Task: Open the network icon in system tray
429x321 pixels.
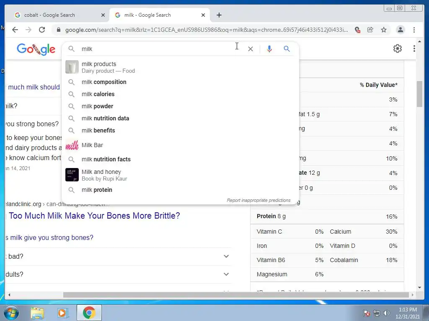Action: (377, 313)
